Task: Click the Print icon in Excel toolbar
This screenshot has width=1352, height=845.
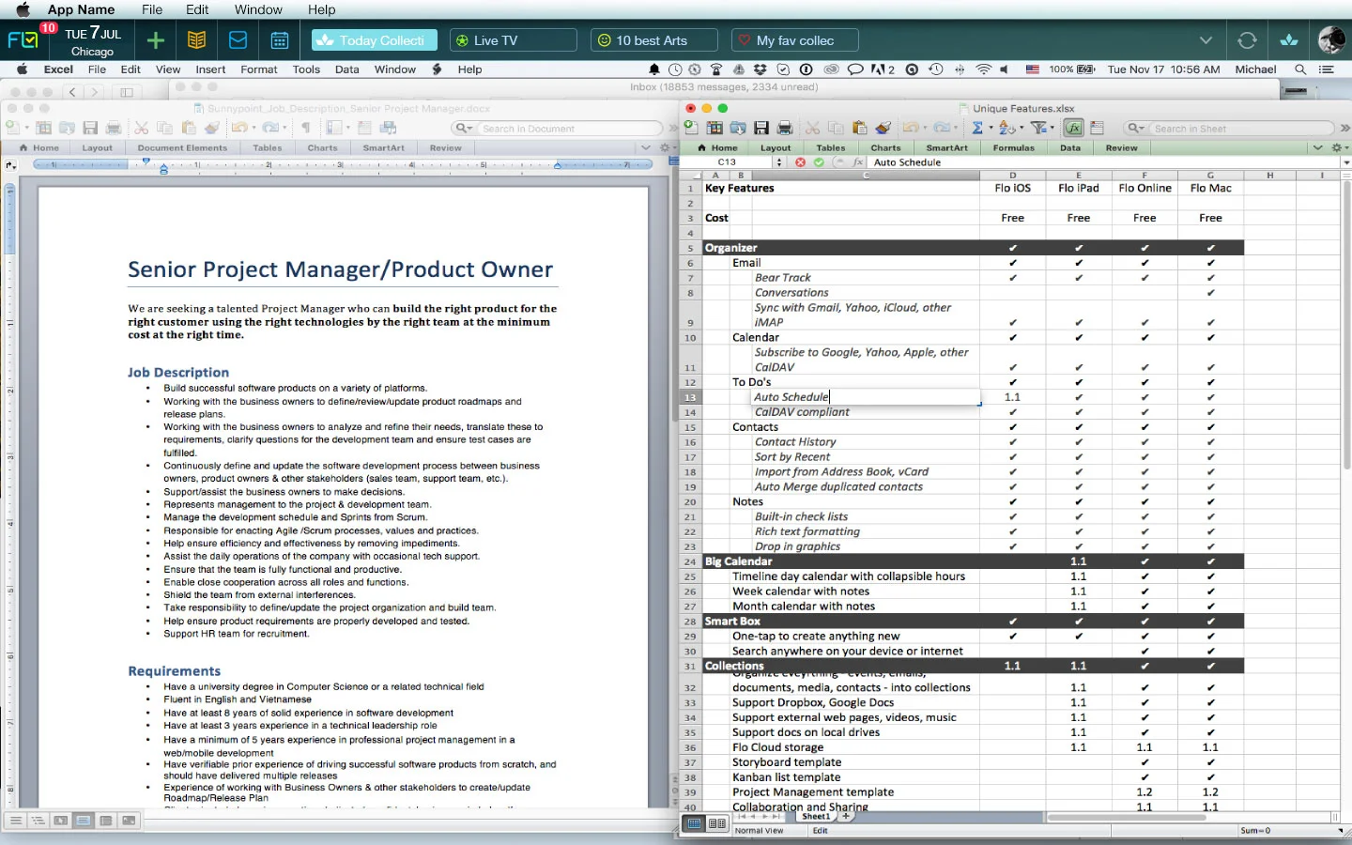Action: (x=785, y=128)
